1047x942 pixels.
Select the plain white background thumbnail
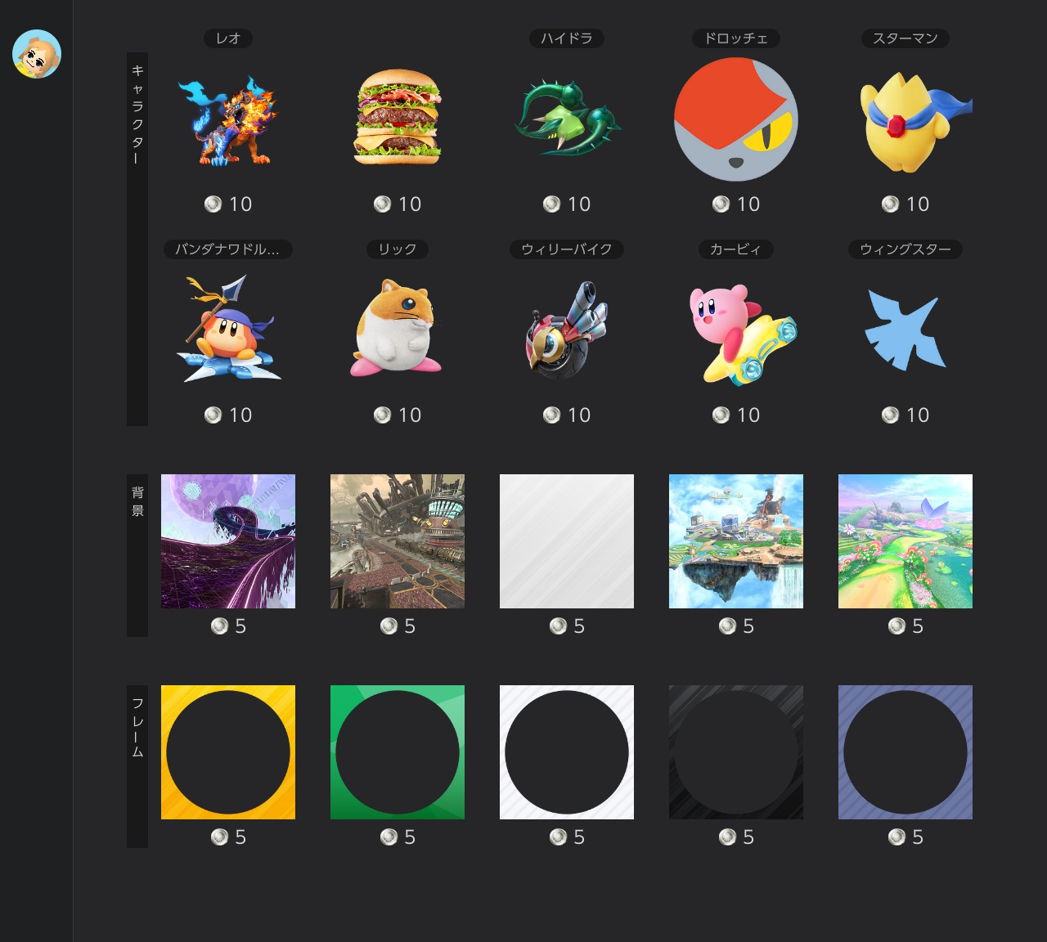567,541
